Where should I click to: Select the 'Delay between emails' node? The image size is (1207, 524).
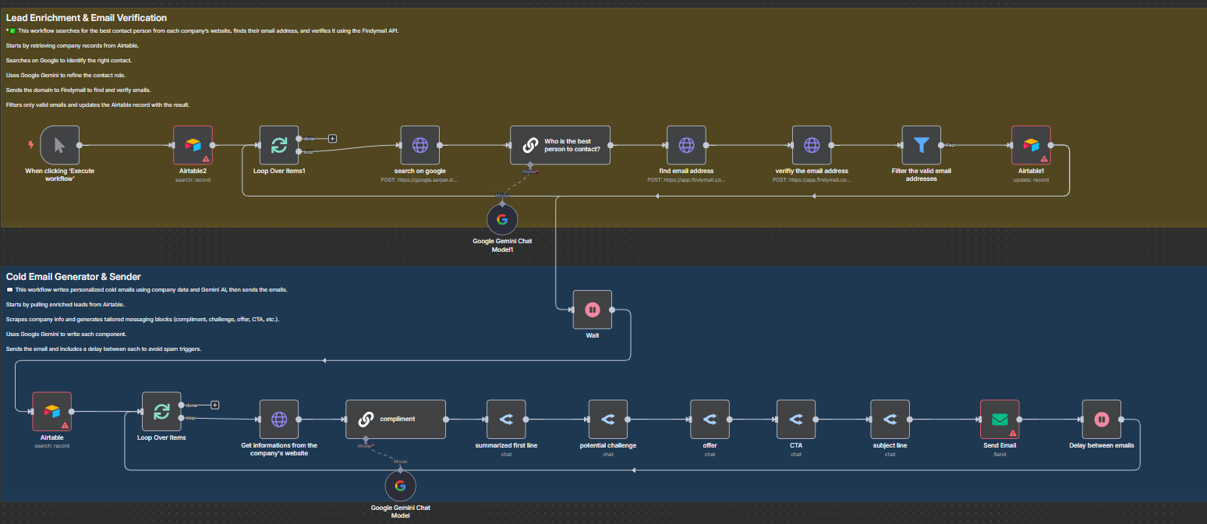point(1102,419)
